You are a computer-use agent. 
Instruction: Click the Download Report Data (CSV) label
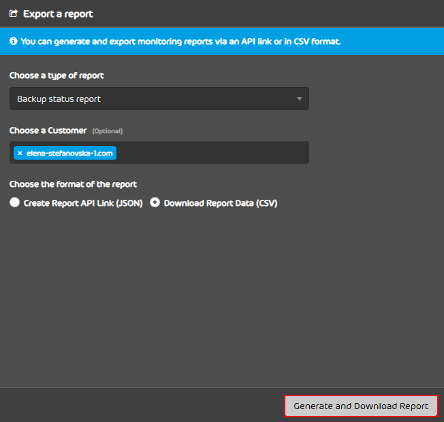point(221,203)
